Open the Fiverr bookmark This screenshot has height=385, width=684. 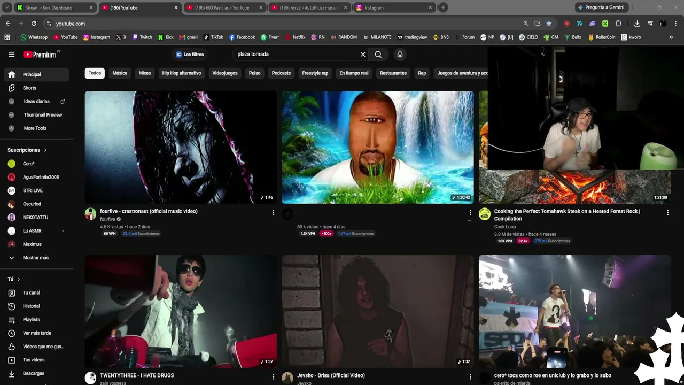[270, 37]
